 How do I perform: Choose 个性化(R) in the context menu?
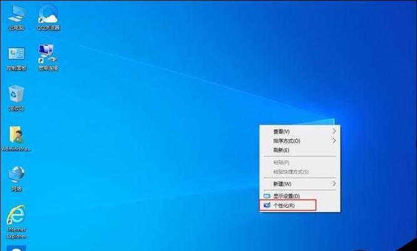tap(300, 205)
